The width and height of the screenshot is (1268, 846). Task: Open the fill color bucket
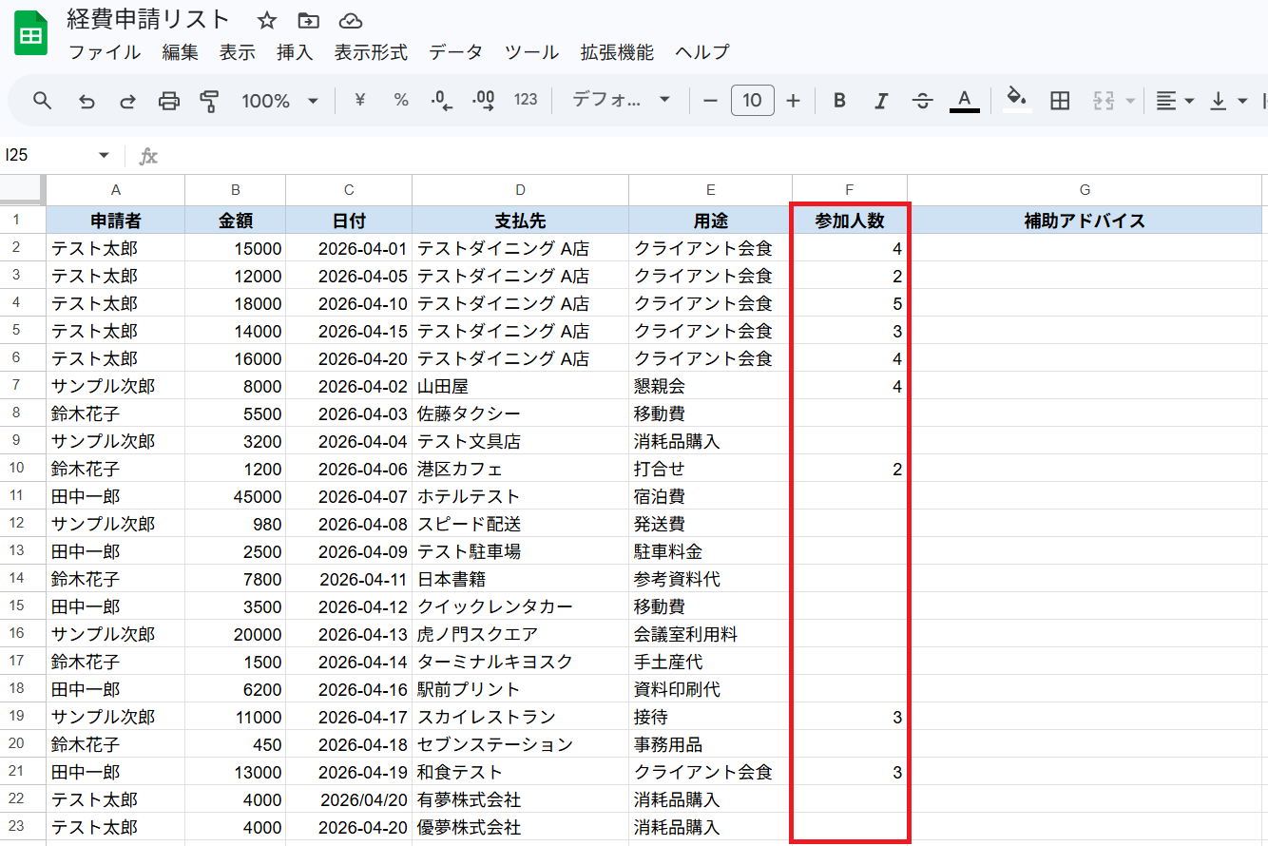point(1017,100)
